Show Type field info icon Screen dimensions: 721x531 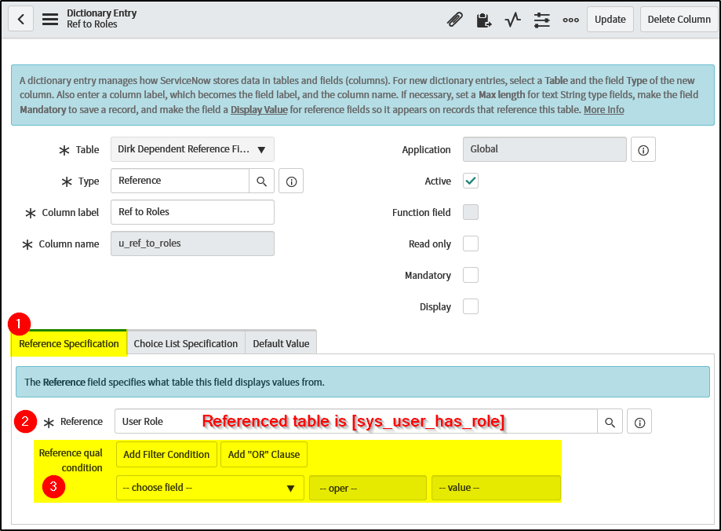(x=291, y=181)
